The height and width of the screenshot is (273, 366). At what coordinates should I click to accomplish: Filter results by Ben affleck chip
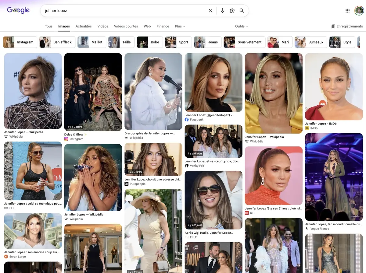tap(57, 42)
